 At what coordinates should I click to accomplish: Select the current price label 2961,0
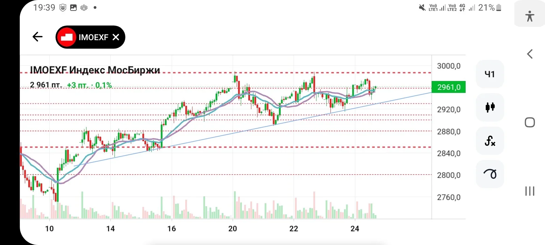(449, 87)
